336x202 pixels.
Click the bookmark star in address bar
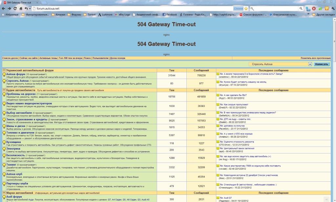pyautogui.click(x=246, y=9)
